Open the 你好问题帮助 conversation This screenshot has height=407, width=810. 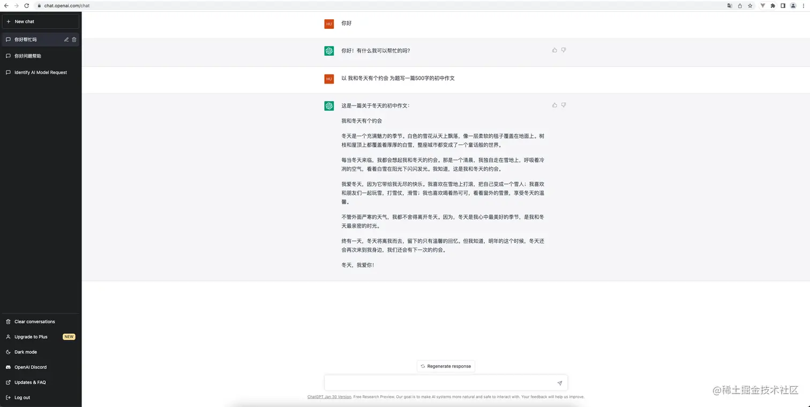[41, 56]
